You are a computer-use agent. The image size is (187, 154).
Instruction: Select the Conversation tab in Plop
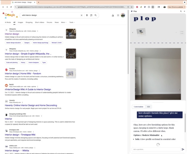point(139,107)
